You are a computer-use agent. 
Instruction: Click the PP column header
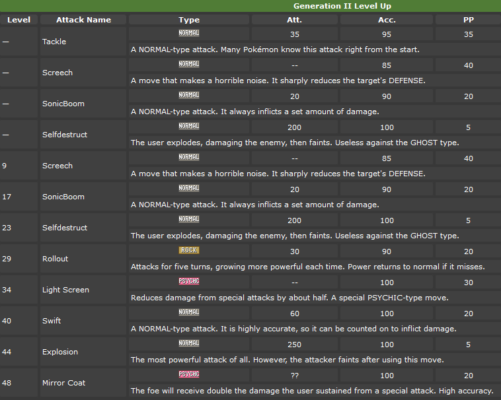click(469, 20)
